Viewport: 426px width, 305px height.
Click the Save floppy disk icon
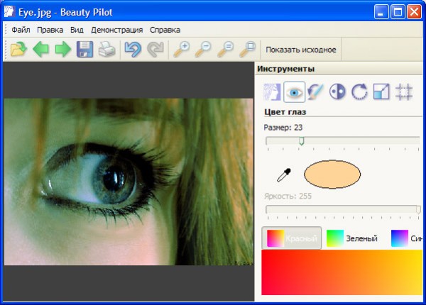tap(85, 50)
